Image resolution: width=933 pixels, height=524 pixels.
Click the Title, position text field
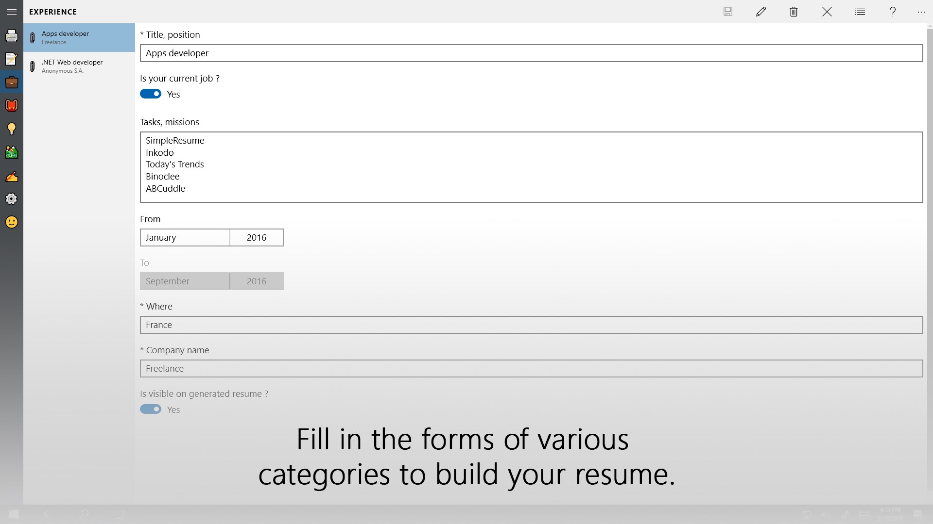[531, 53]
